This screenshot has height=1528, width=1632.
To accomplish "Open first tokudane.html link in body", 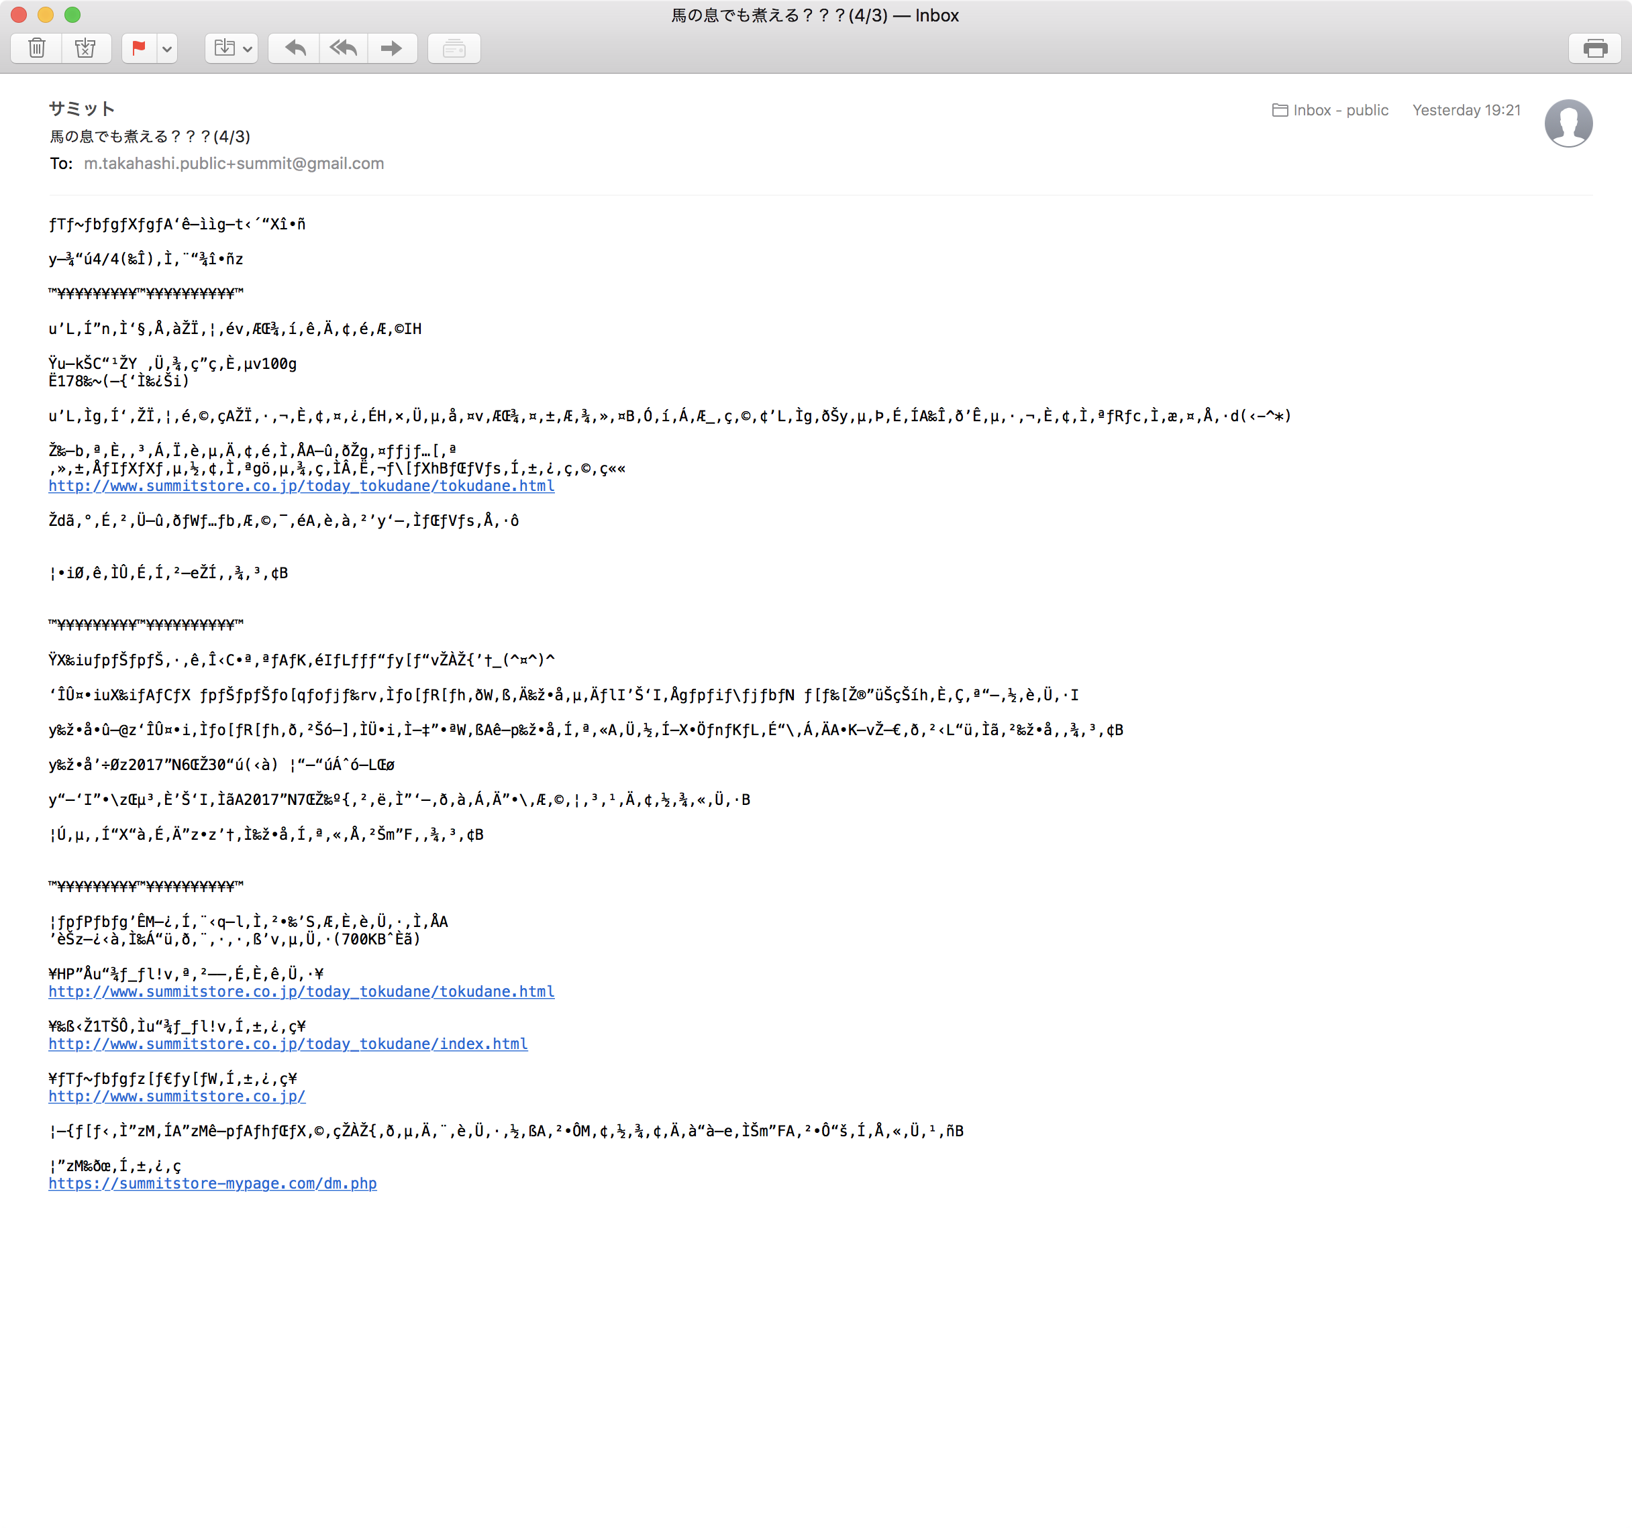I will pos(301,486).
